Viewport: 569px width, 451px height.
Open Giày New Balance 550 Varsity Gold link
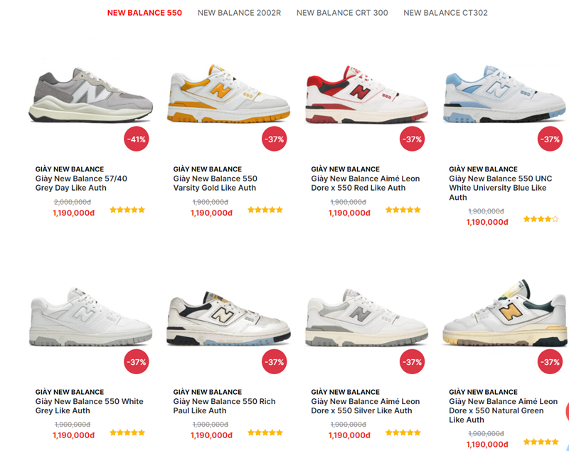coord(216,184)
